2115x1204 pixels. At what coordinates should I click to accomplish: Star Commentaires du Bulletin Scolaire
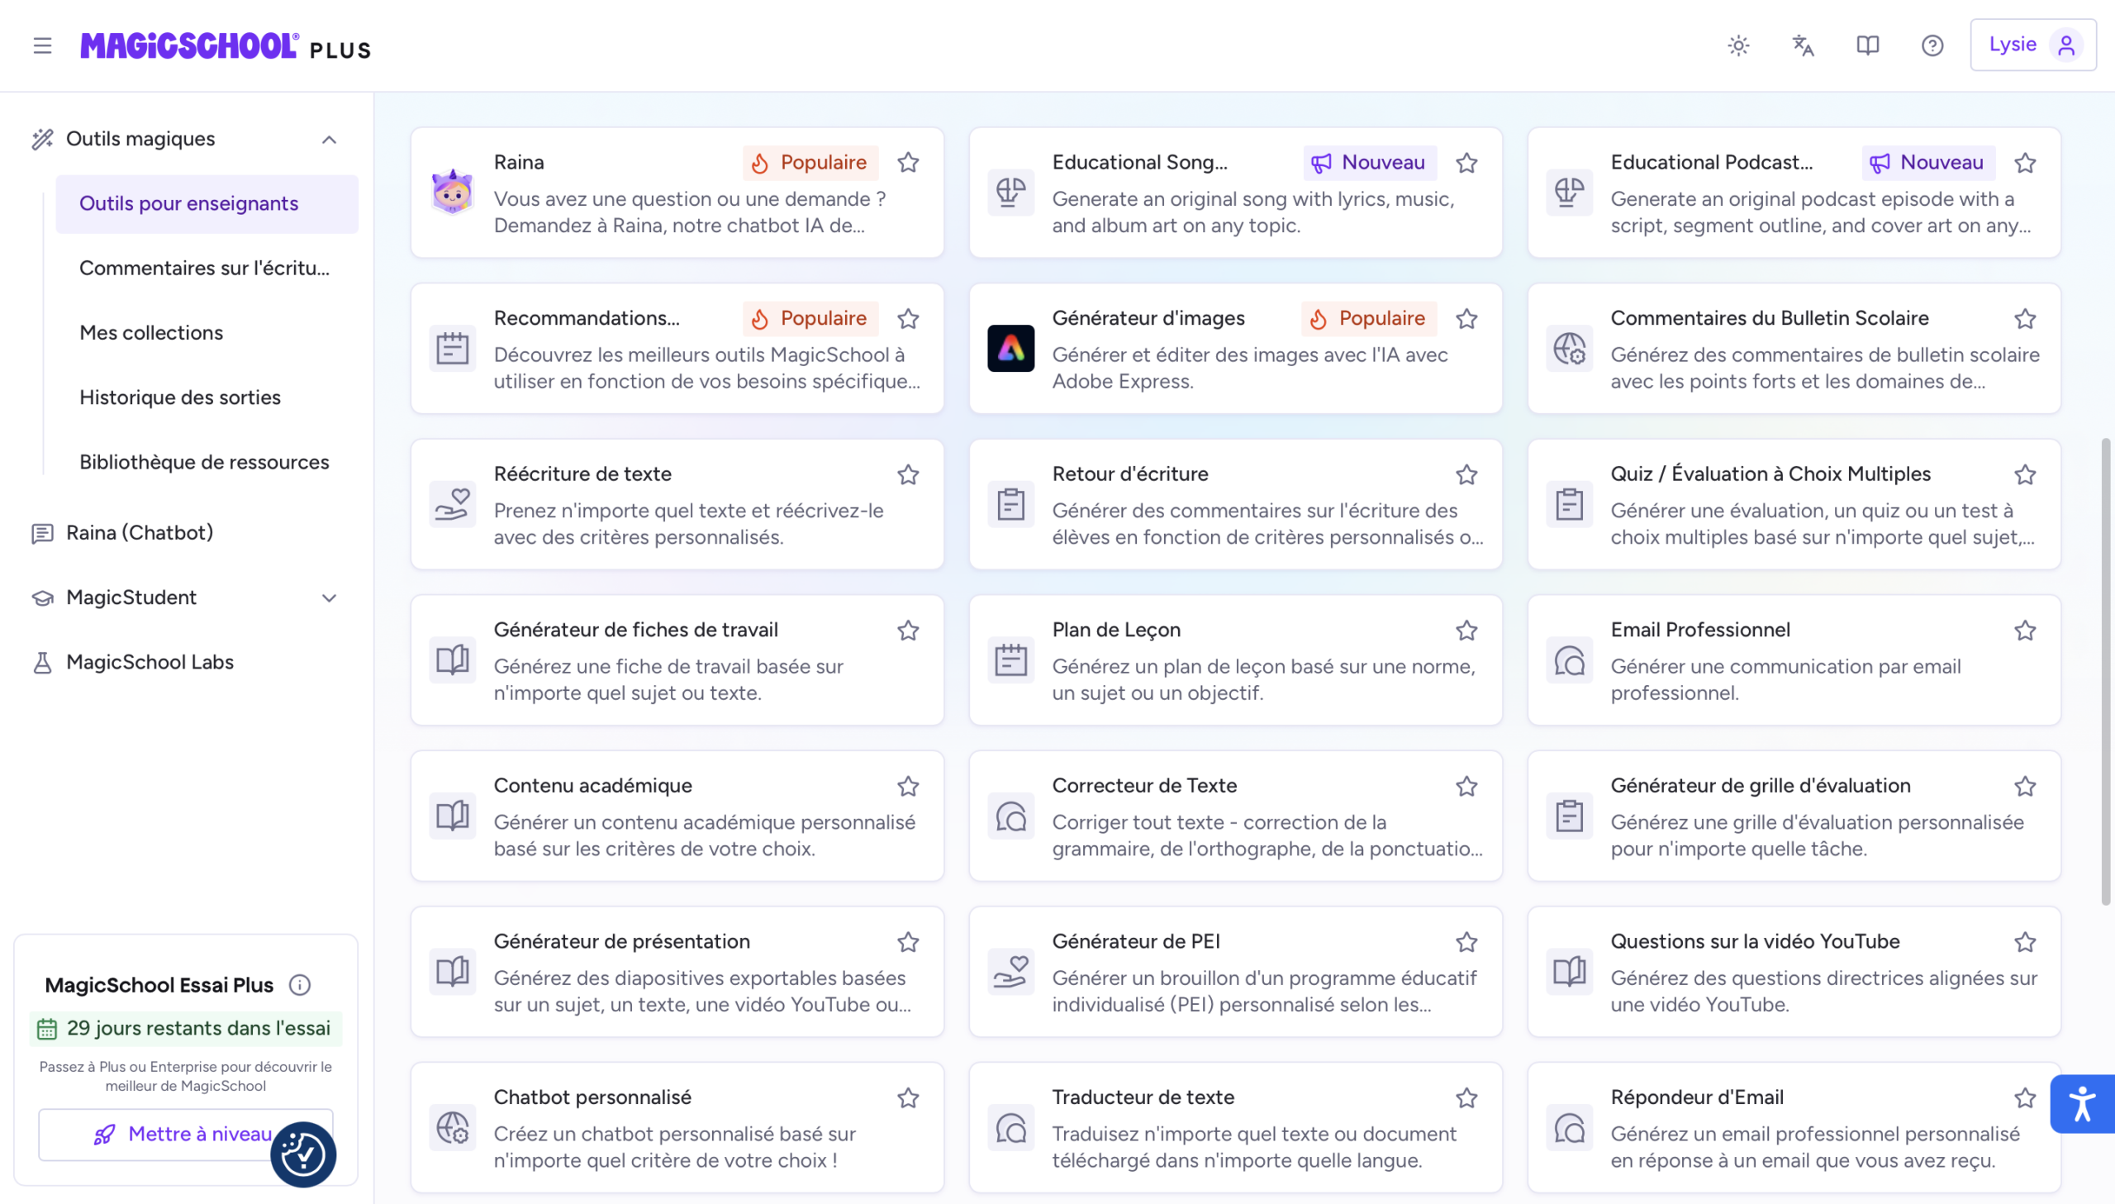[2025, 318]
